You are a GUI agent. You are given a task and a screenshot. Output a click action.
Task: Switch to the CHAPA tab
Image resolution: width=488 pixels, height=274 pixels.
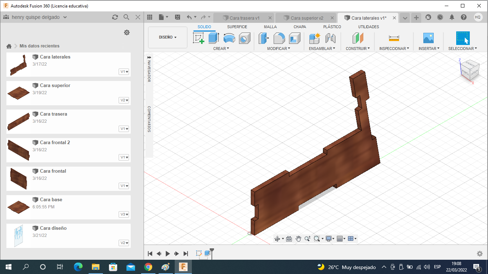coord(300,27)
